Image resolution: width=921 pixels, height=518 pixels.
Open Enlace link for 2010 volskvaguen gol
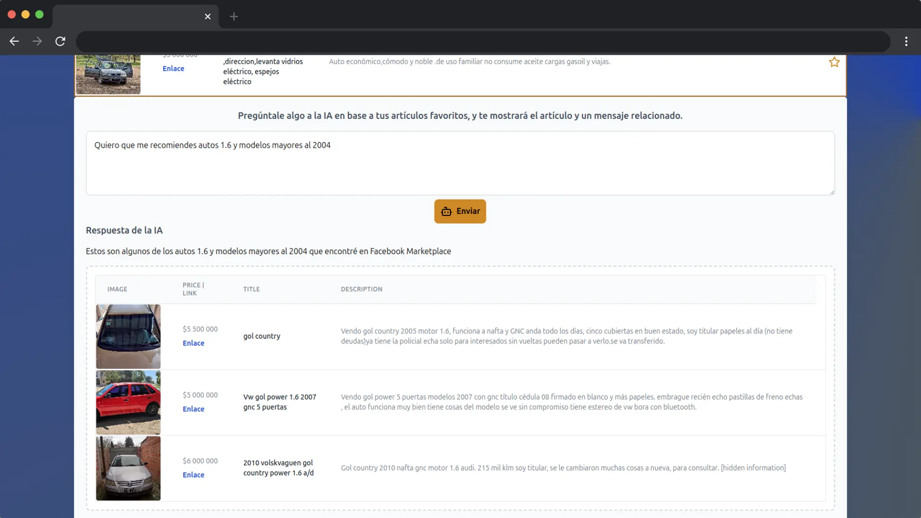tap(193, 474)
